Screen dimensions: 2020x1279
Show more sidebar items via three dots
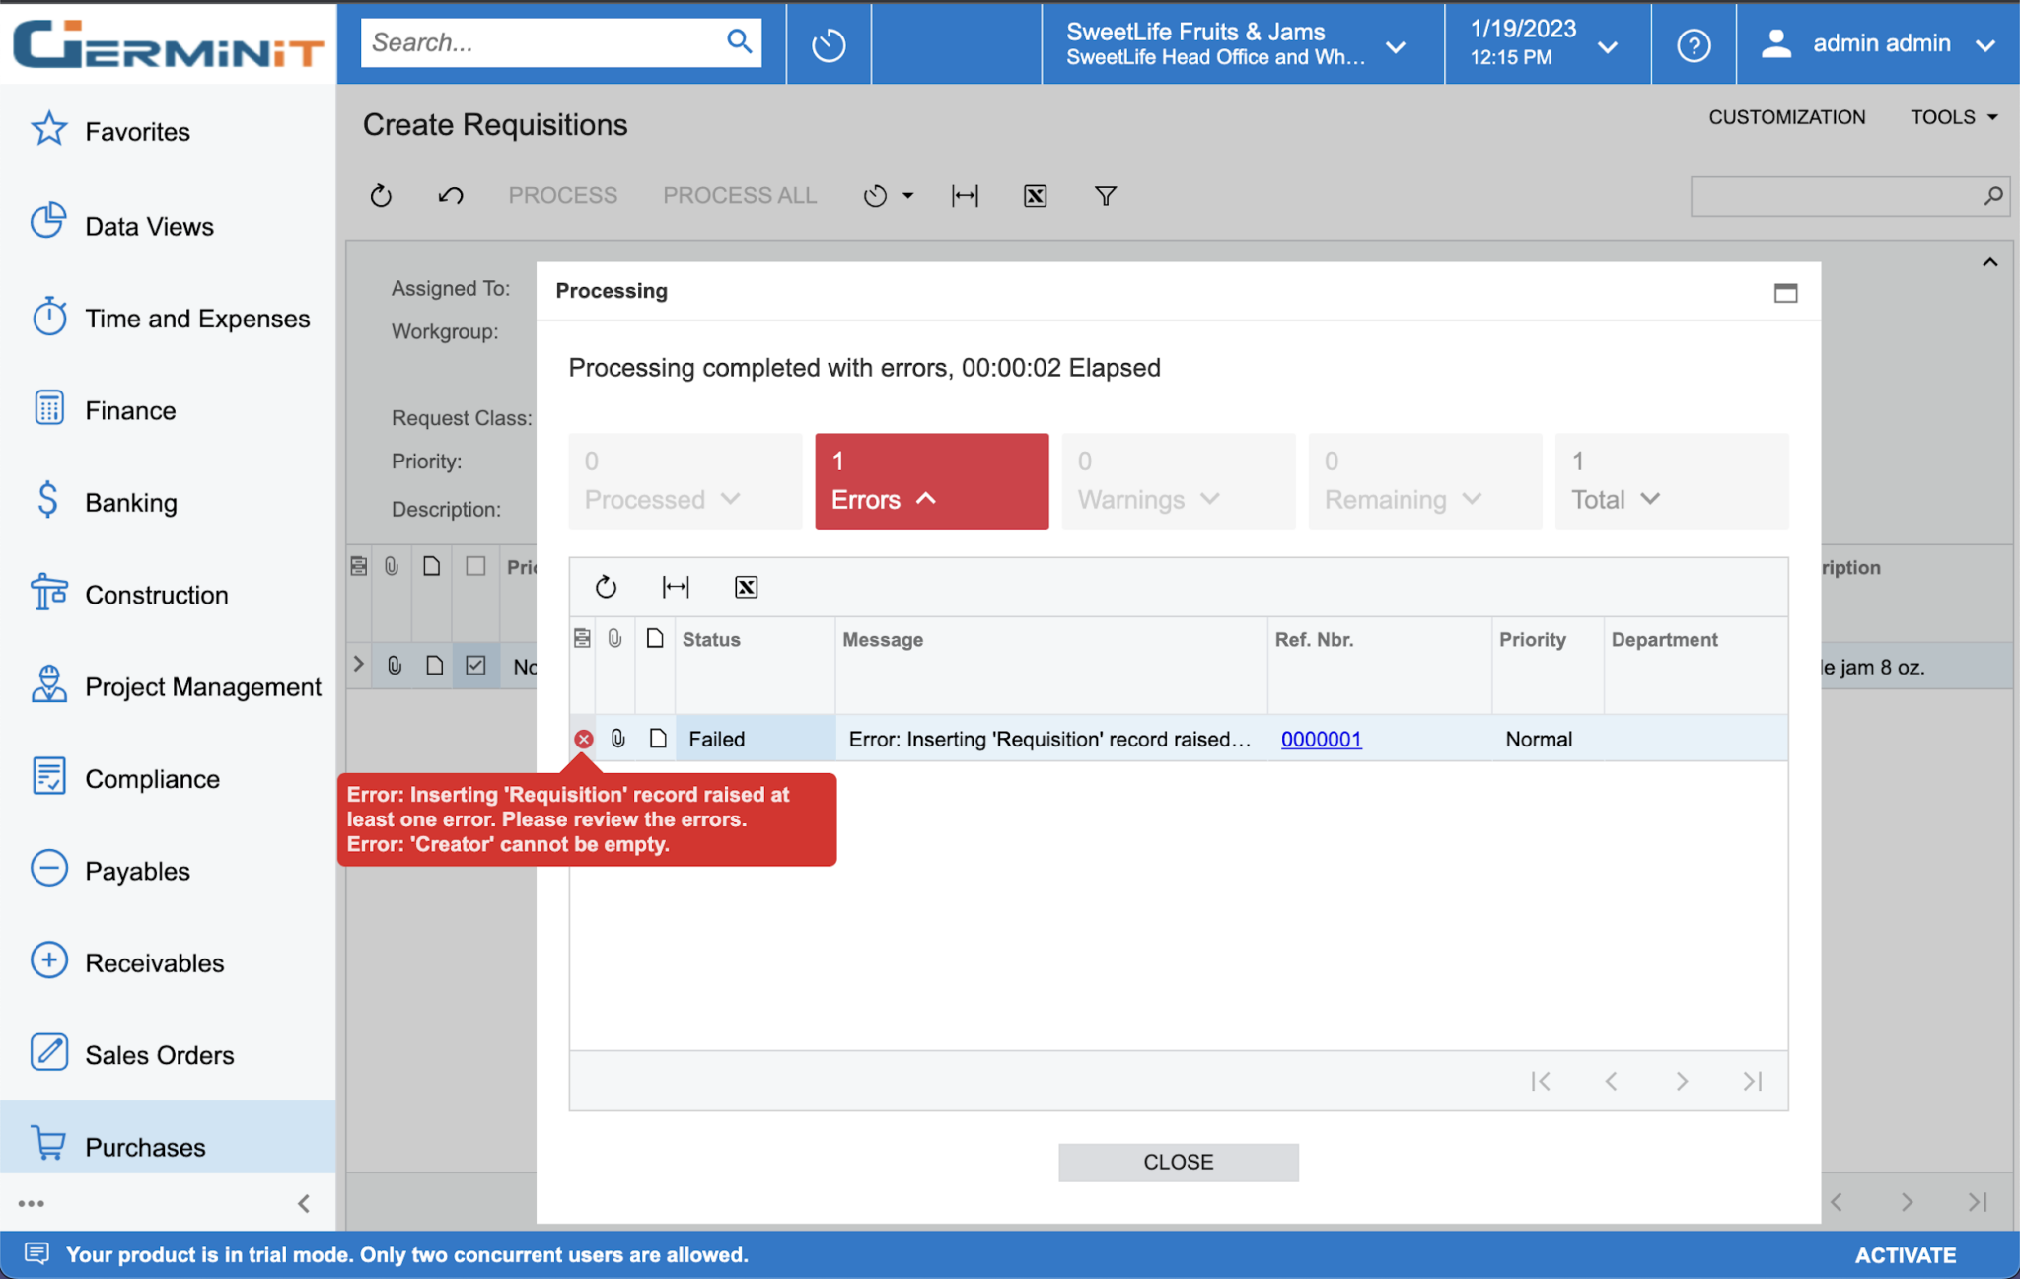(31, 1203)
